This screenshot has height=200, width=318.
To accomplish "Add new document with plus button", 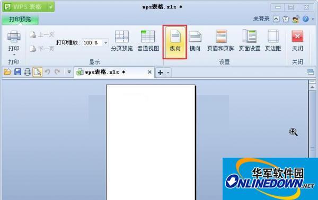I will (160, 72).
